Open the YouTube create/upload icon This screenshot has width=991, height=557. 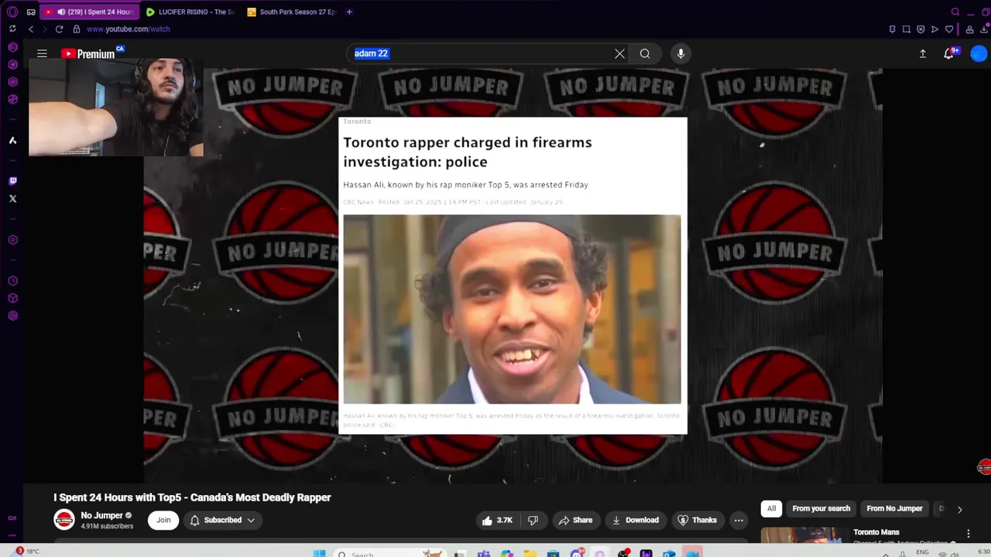(923, 53)
